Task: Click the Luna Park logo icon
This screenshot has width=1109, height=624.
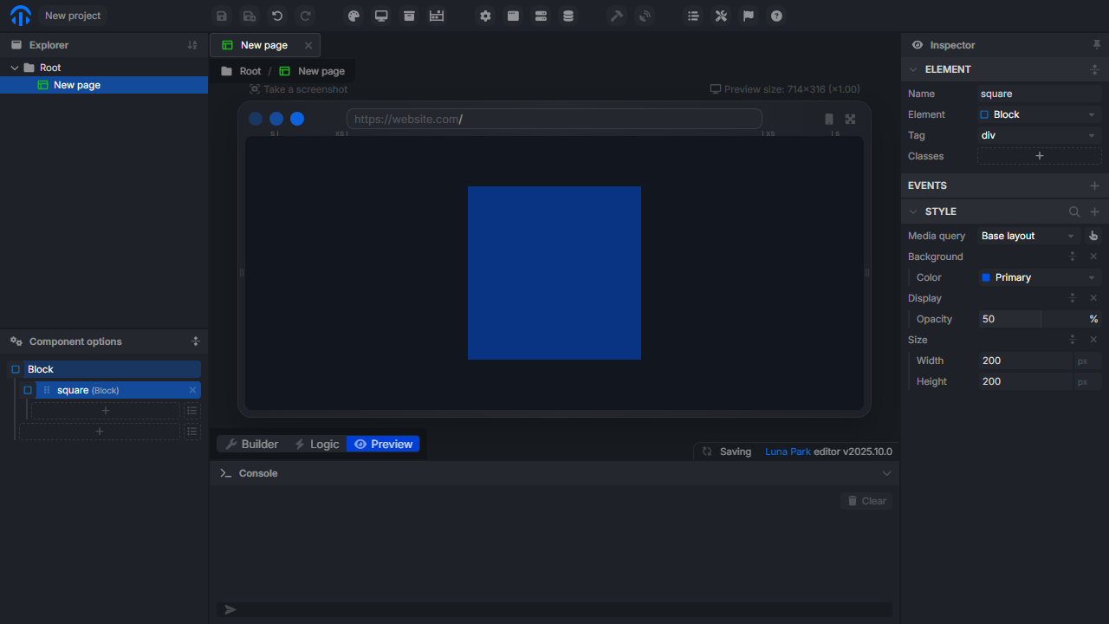Action: pyautogui.click(x=20, y=16)
